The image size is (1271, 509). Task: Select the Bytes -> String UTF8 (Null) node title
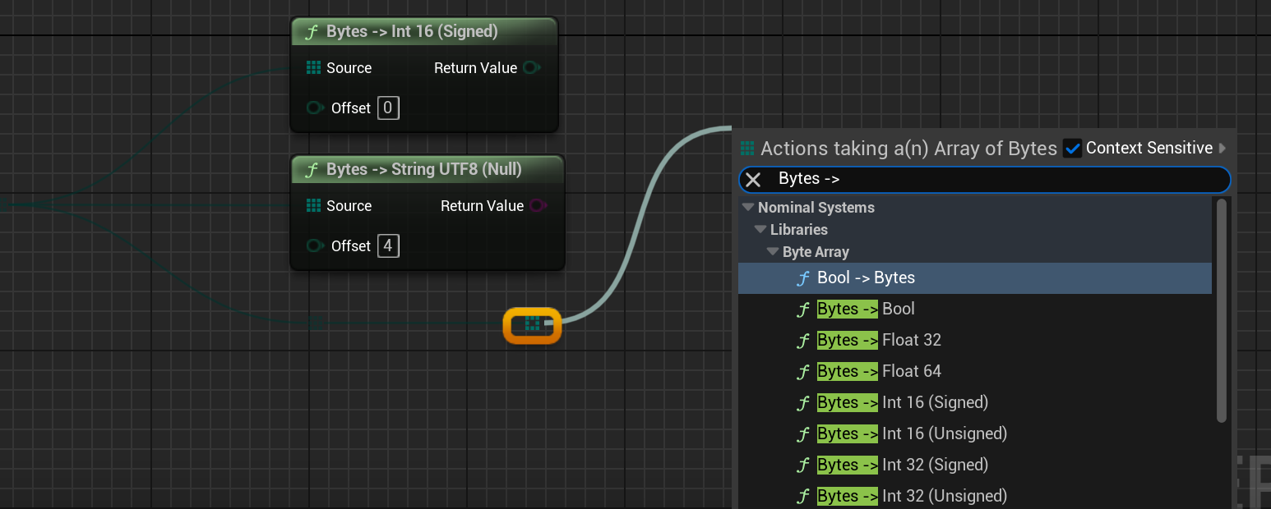[x=423, y=170]
